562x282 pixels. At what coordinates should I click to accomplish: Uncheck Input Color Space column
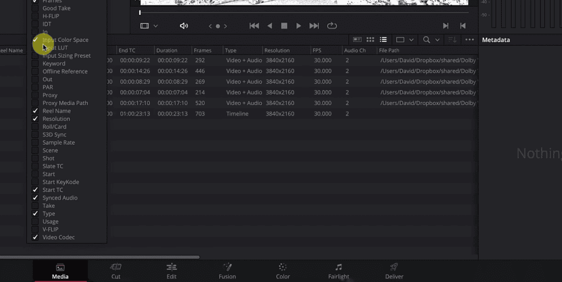click(x=35, y=40)
